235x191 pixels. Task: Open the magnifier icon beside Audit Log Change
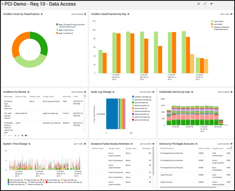(113, 92)
